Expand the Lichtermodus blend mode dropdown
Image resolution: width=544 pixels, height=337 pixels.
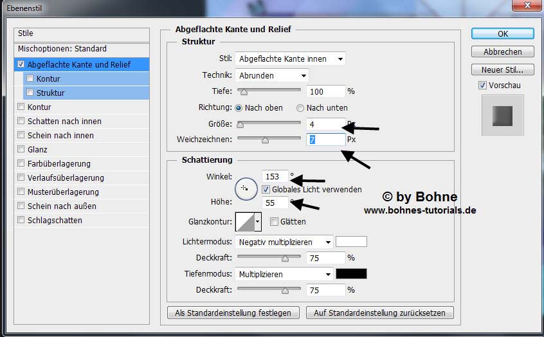[284, 242]
